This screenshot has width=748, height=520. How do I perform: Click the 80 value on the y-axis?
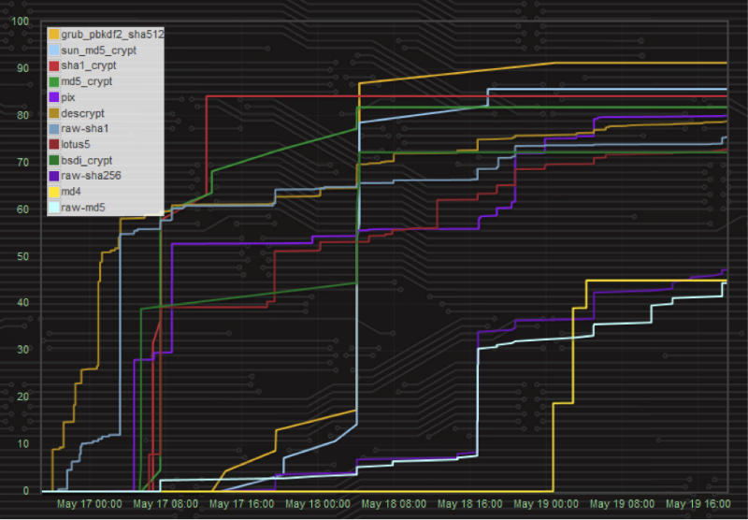[x=22, y=115]
